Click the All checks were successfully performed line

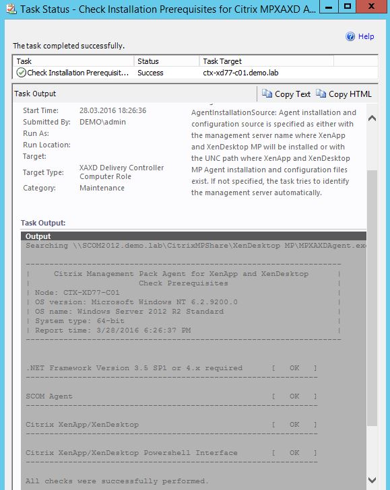tap(117, 481)
